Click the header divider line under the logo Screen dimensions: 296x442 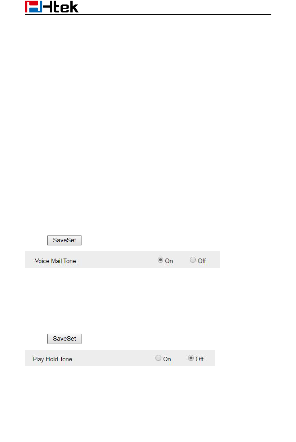(148, 14)
